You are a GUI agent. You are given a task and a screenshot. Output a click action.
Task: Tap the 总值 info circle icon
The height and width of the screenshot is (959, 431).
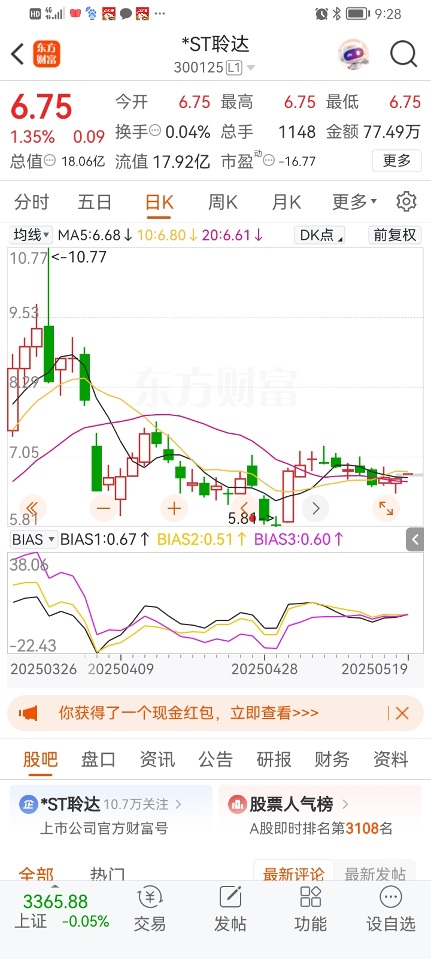pyautogui.click(x=50, y=160)
